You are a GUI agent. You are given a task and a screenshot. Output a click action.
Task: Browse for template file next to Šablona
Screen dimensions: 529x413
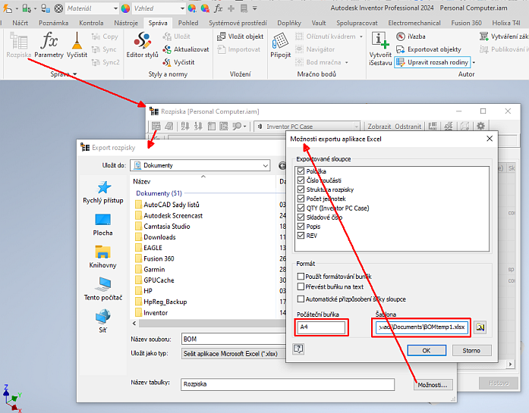[x=480, y=328]
